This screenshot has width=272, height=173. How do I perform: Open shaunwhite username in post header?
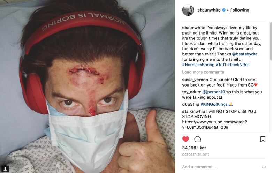click(x=209, y=10)
